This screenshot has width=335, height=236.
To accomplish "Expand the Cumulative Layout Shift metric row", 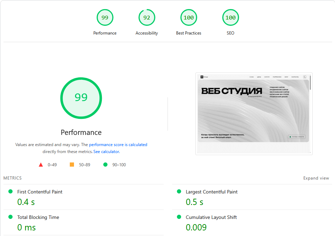I will point(211,217).
